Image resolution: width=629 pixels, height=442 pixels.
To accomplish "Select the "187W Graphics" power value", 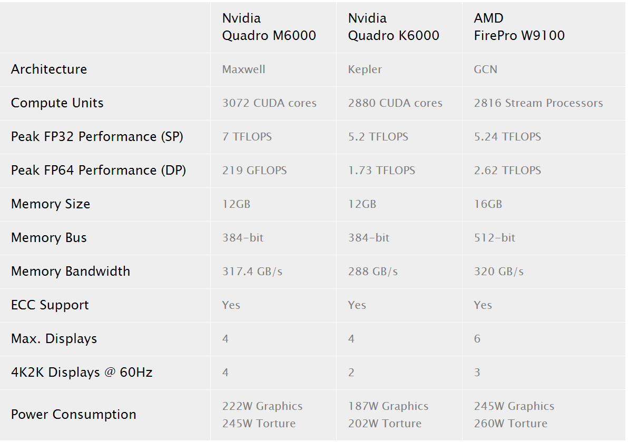I will [x=388, y=406].
